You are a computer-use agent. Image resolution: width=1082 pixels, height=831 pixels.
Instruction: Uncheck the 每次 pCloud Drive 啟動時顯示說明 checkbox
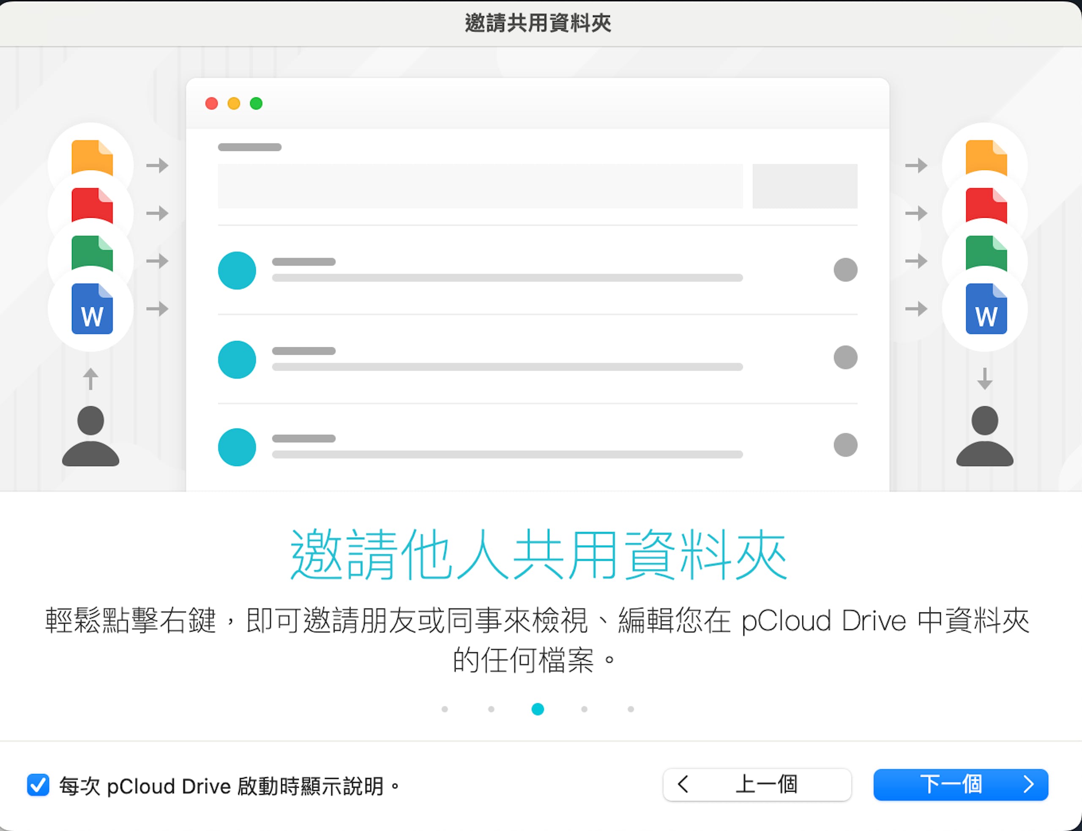[x=38, y=785]
